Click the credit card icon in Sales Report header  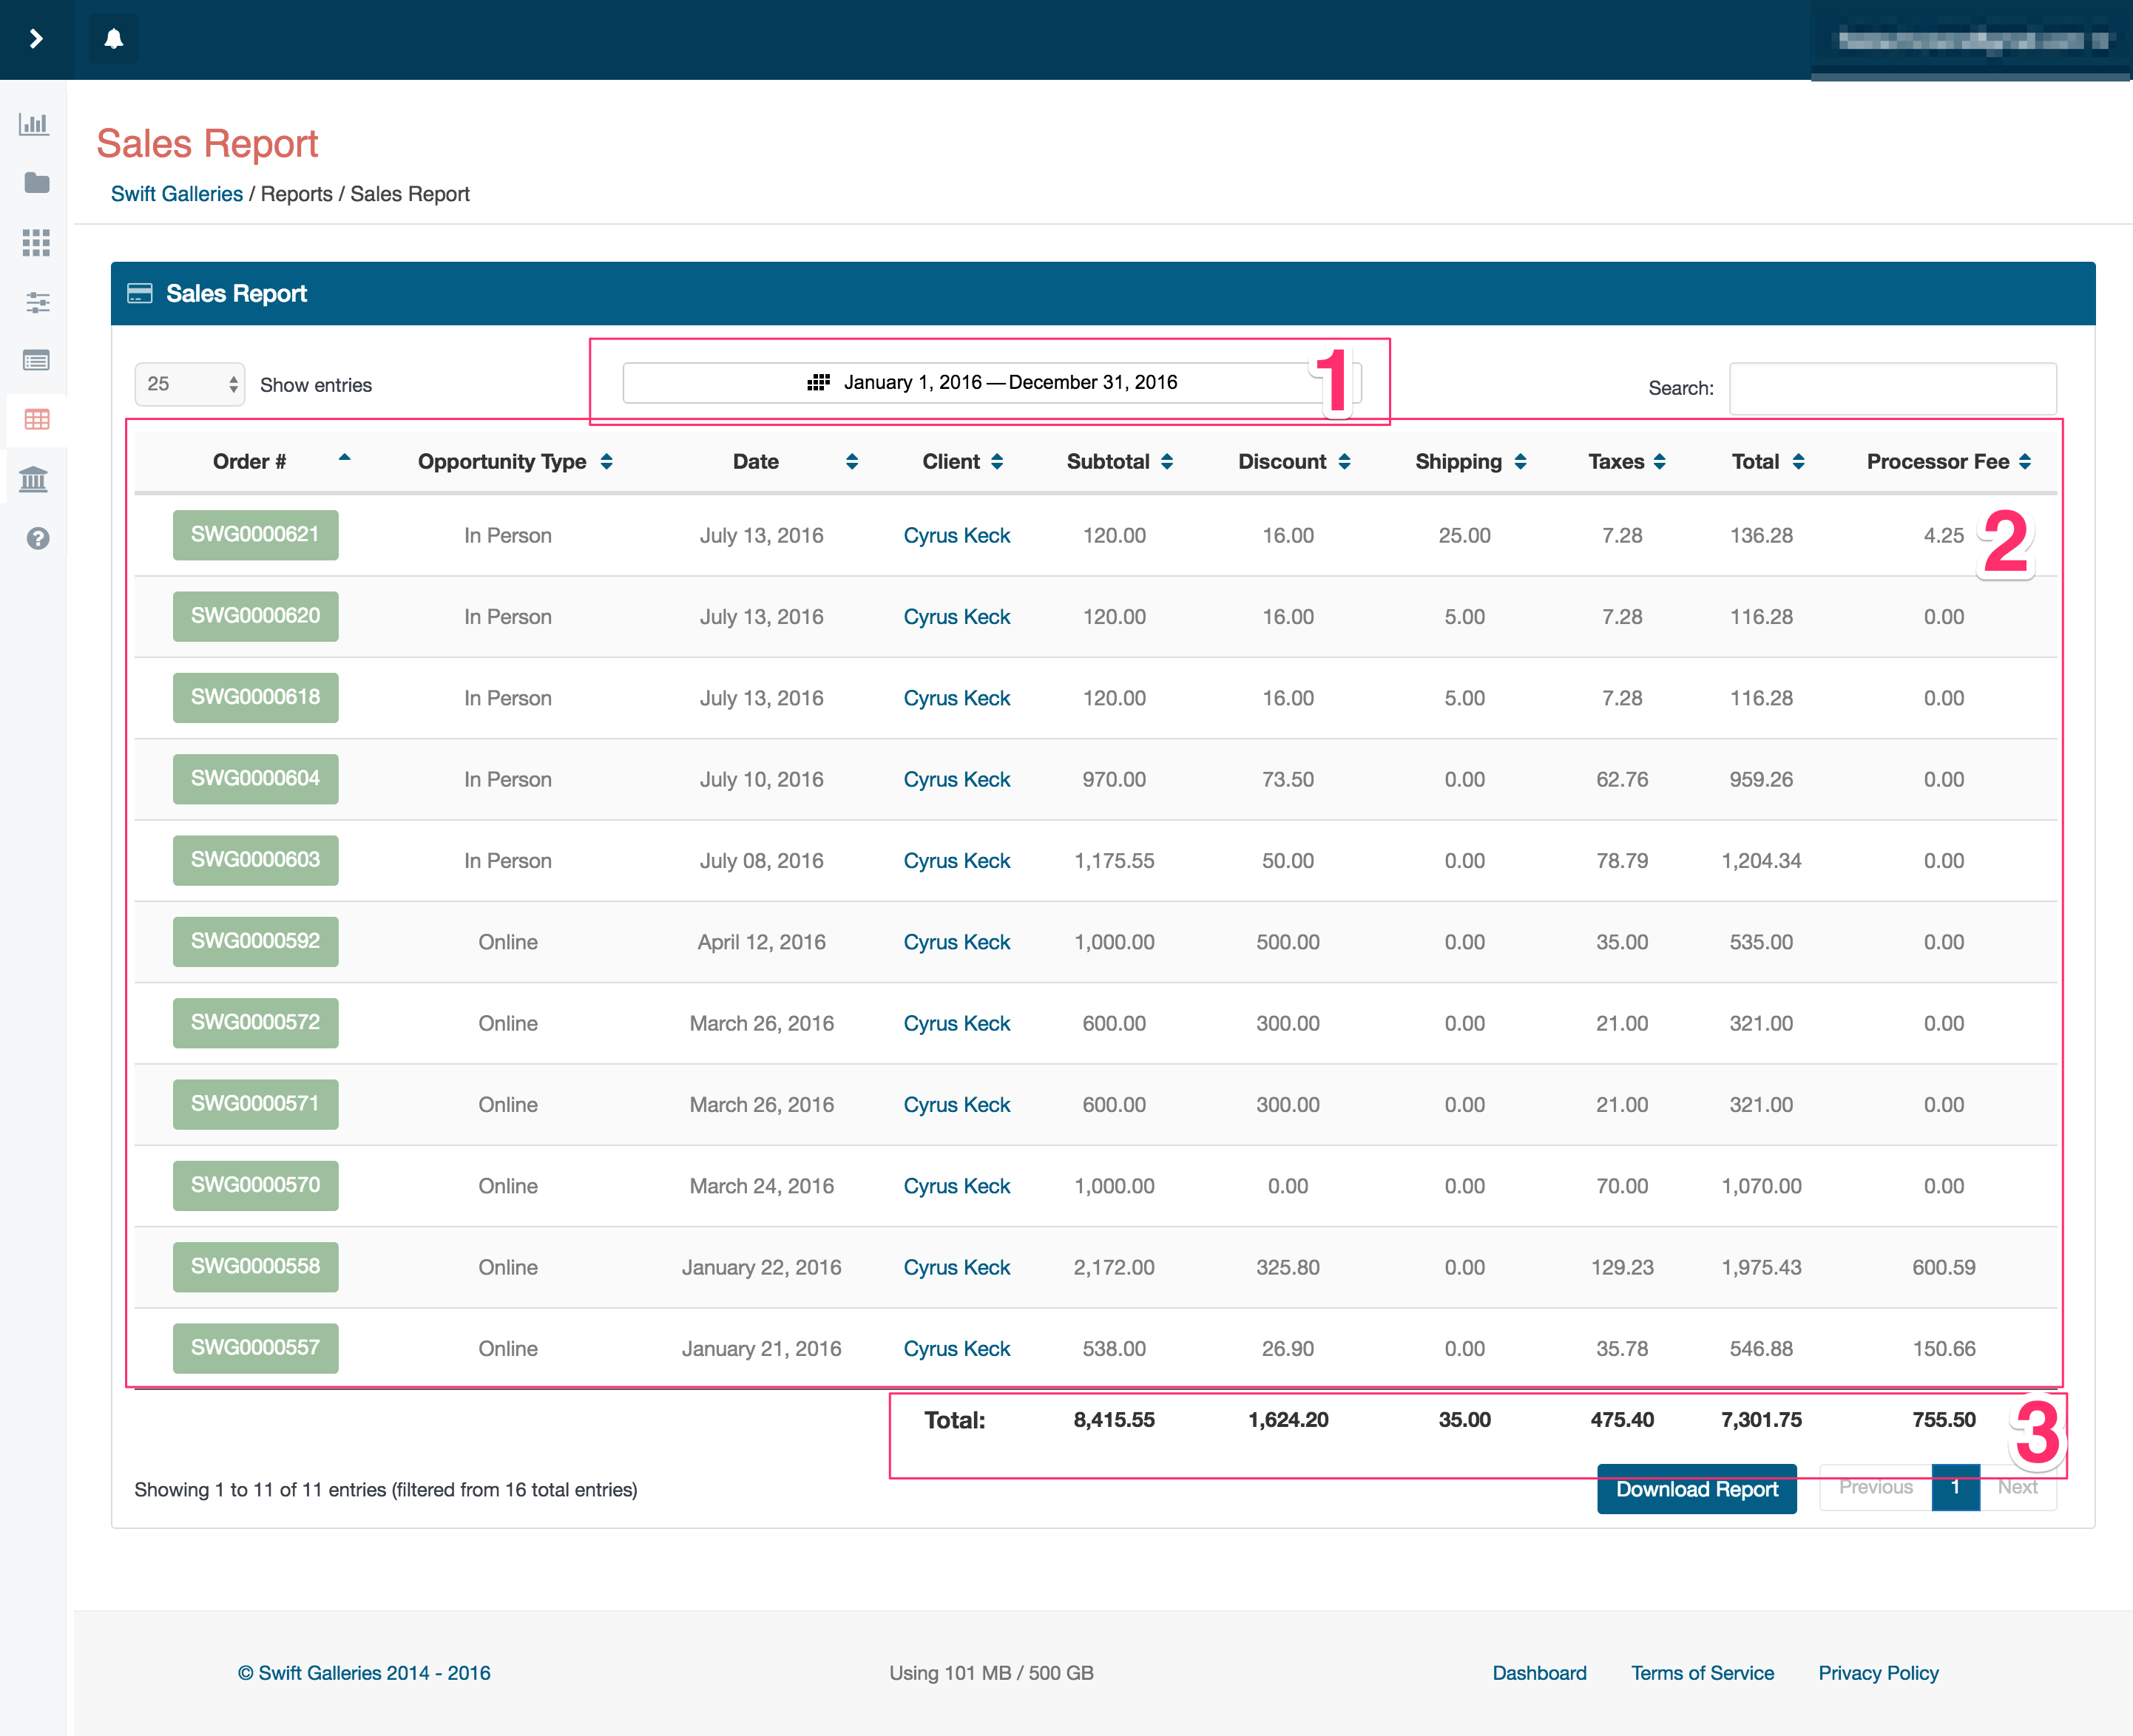click(x=140, y=293)
